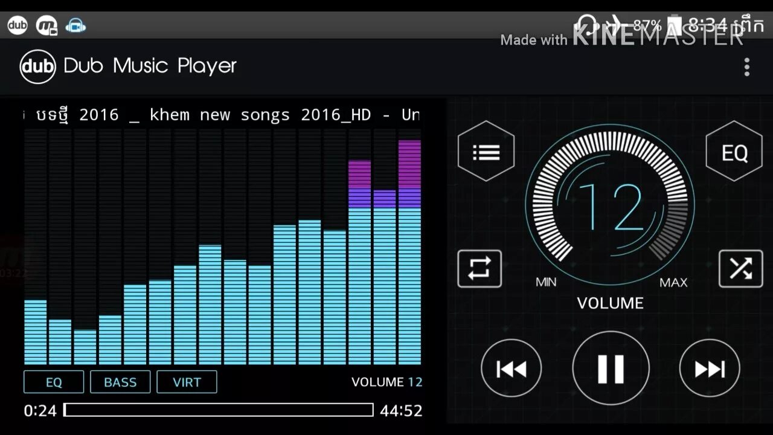Click the dub notification icon in status bar
This screenshot has height=435, width=773.
[x=18, y=25]
